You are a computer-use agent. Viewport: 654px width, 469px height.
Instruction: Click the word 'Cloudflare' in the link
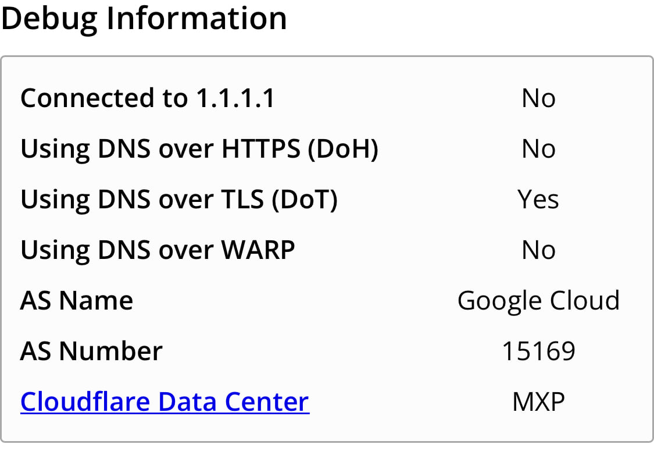point(85,402)
